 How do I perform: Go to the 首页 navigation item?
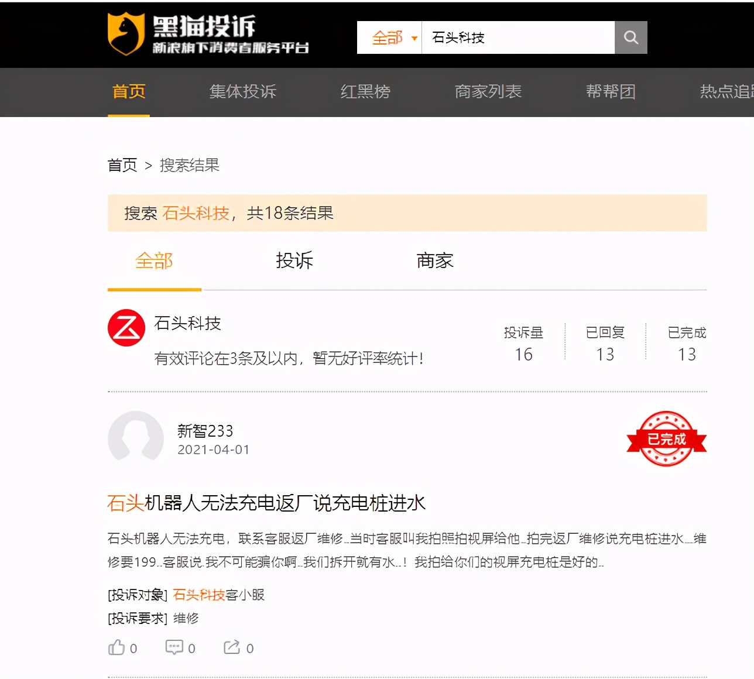(x=129, y=91)
